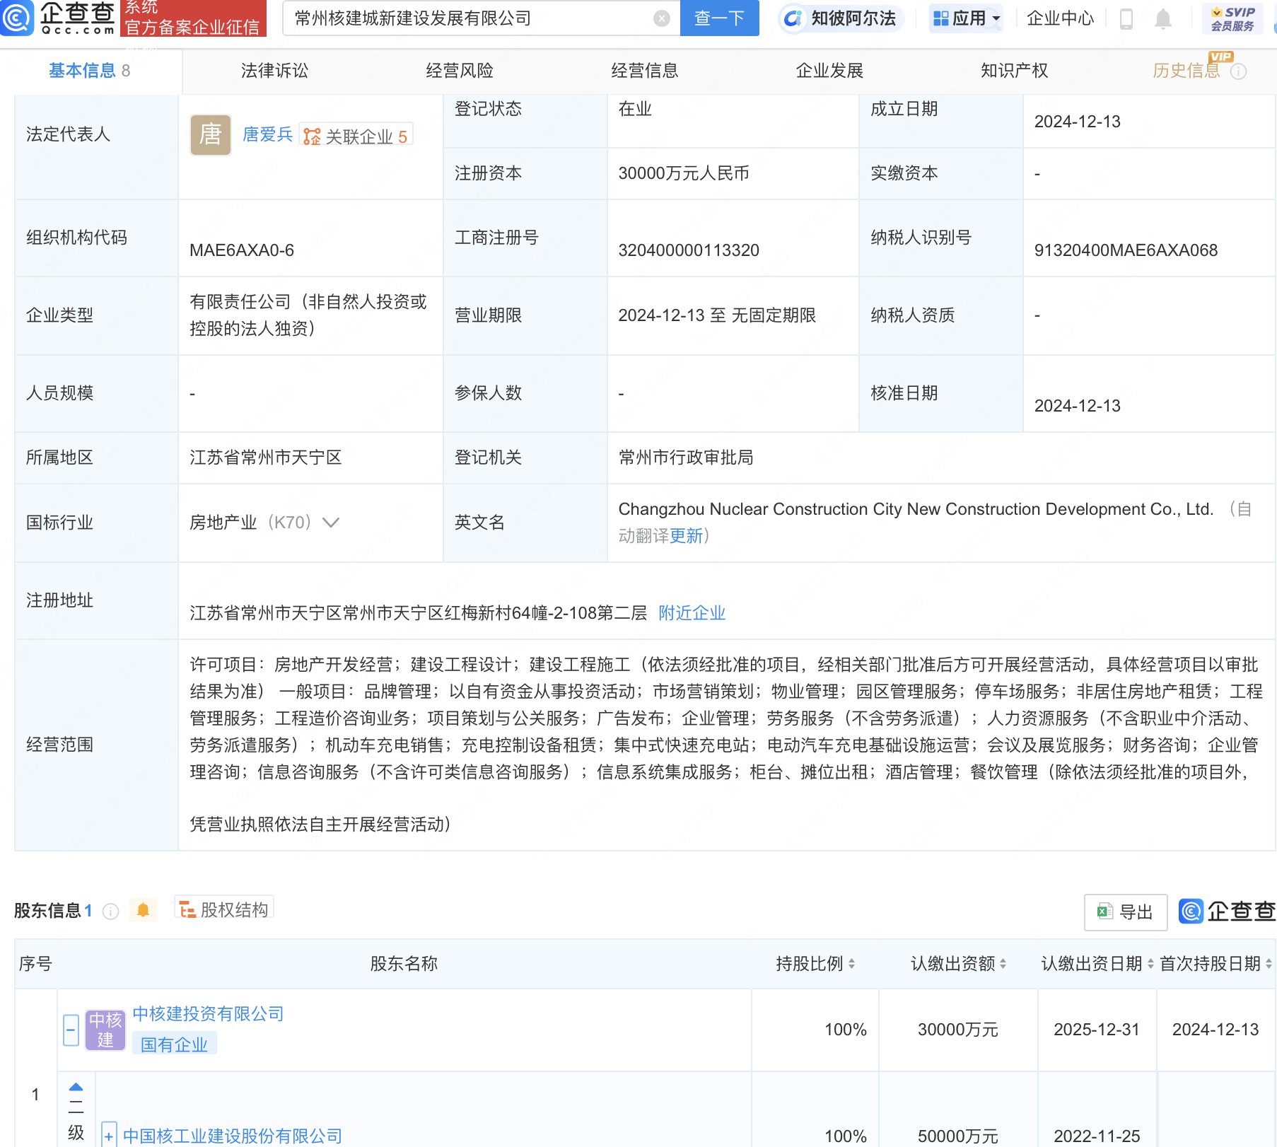Click the registration number 320400000113320

689,250
